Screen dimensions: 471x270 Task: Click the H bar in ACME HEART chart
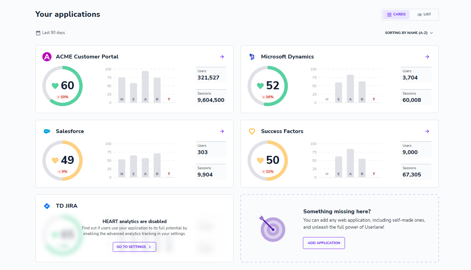tap(122, 90)
